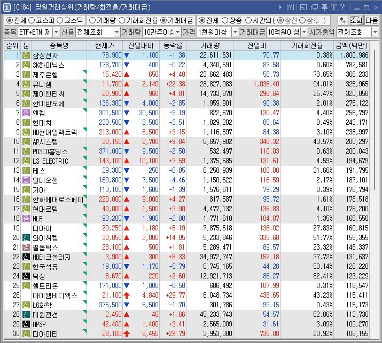This screenshot has height=343, width=382.
Task: Click the 신 badge next to LG화학
Action: tap(26, 305)
